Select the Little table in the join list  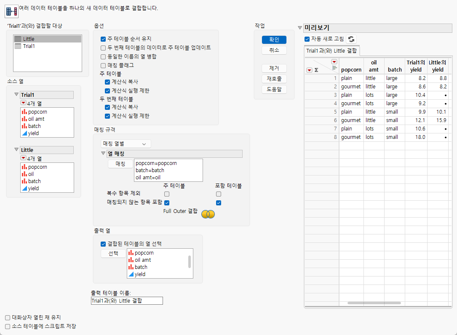pyautogui.click(x=48, y=39)
